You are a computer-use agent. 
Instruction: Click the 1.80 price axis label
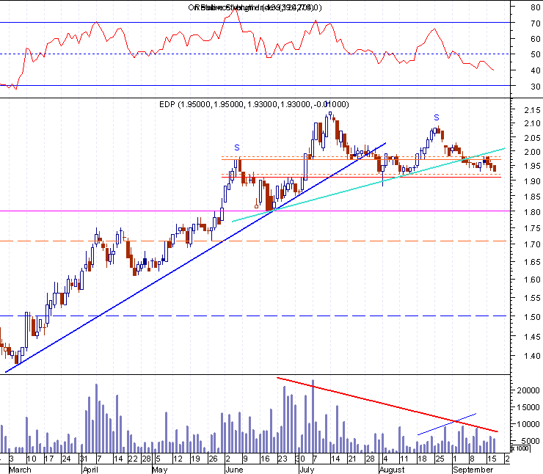[x=532, y=212]
